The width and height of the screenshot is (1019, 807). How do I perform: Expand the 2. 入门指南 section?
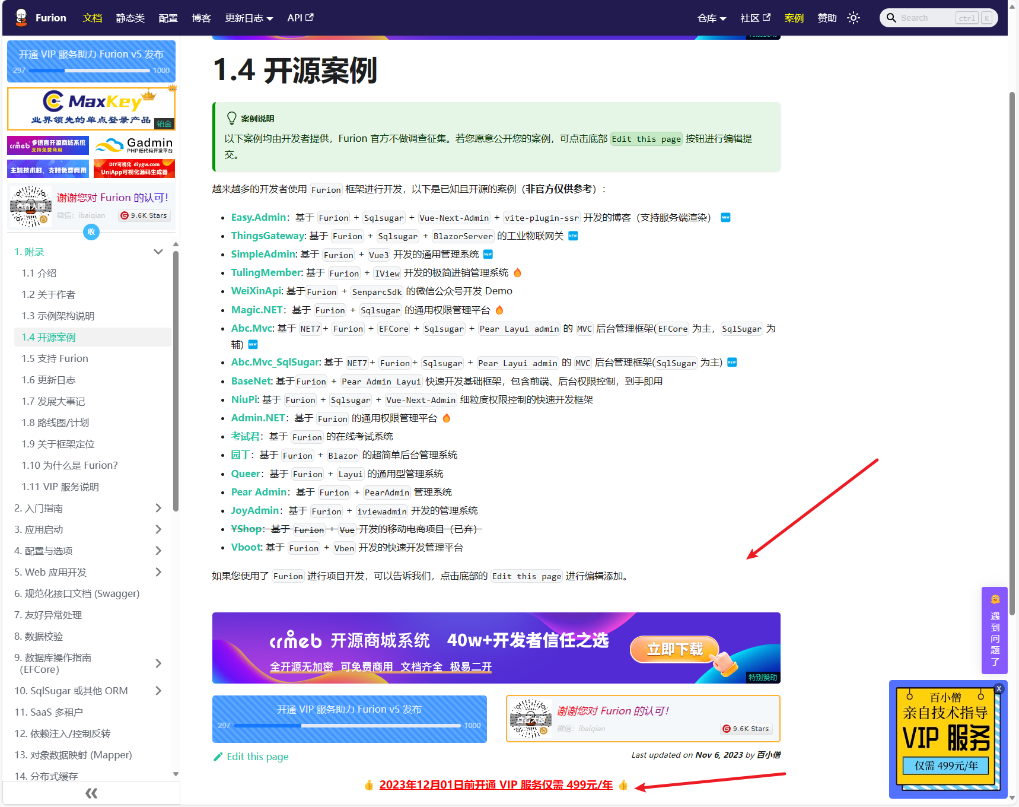(x=158, y=508)
